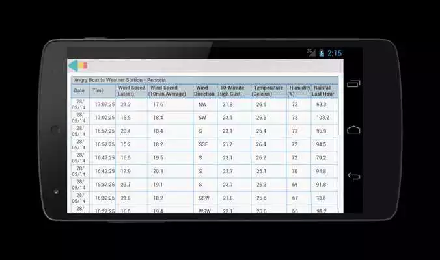Click high gust 21.2 in 16:52:25 row
Screen dimensions: 440x260
coord(228,144)
